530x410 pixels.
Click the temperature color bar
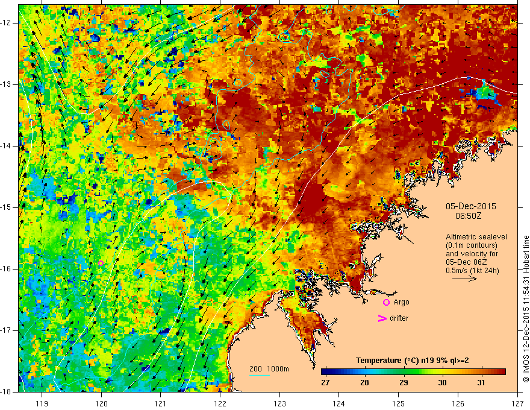pos(413,372)
